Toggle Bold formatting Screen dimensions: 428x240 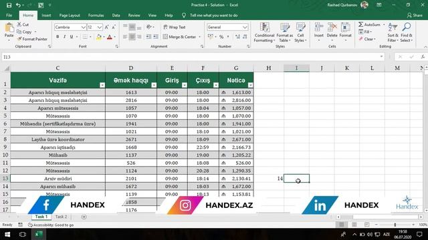pos(58,37)
